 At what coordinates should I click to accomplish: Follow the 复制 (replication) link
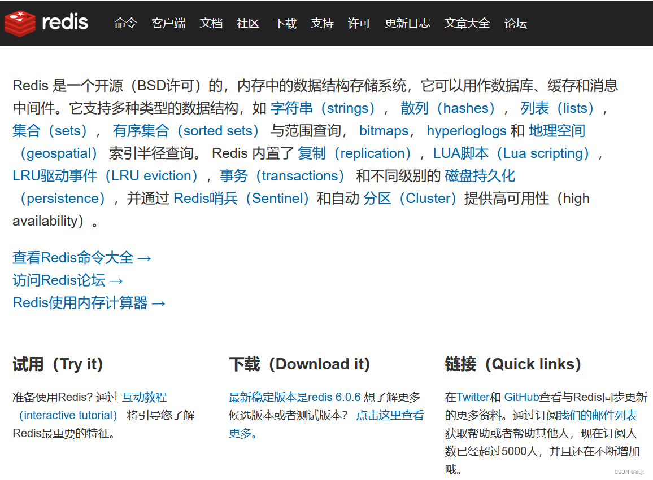click(x=355, y=153)
